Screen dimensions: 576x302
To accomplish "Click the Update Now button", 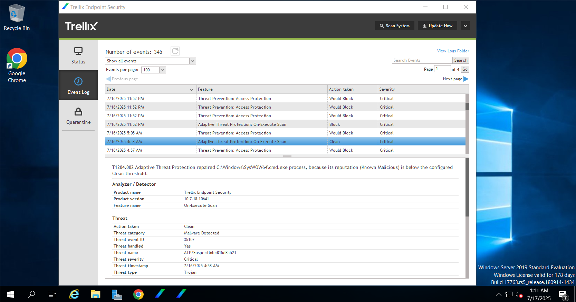I will [x=437, y=26].
